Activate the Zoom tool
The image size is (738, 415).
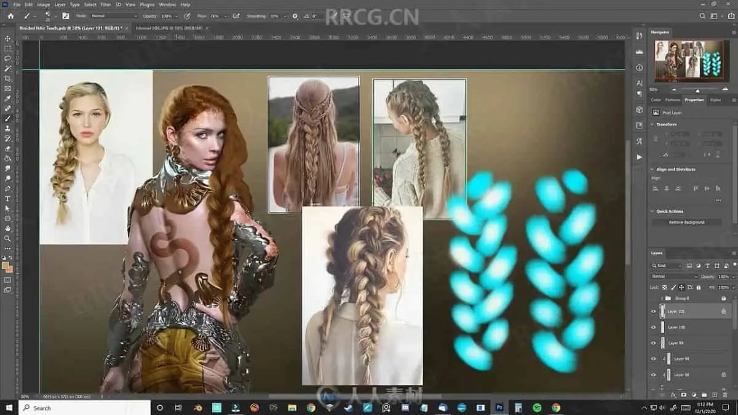[x=8, y=238]
